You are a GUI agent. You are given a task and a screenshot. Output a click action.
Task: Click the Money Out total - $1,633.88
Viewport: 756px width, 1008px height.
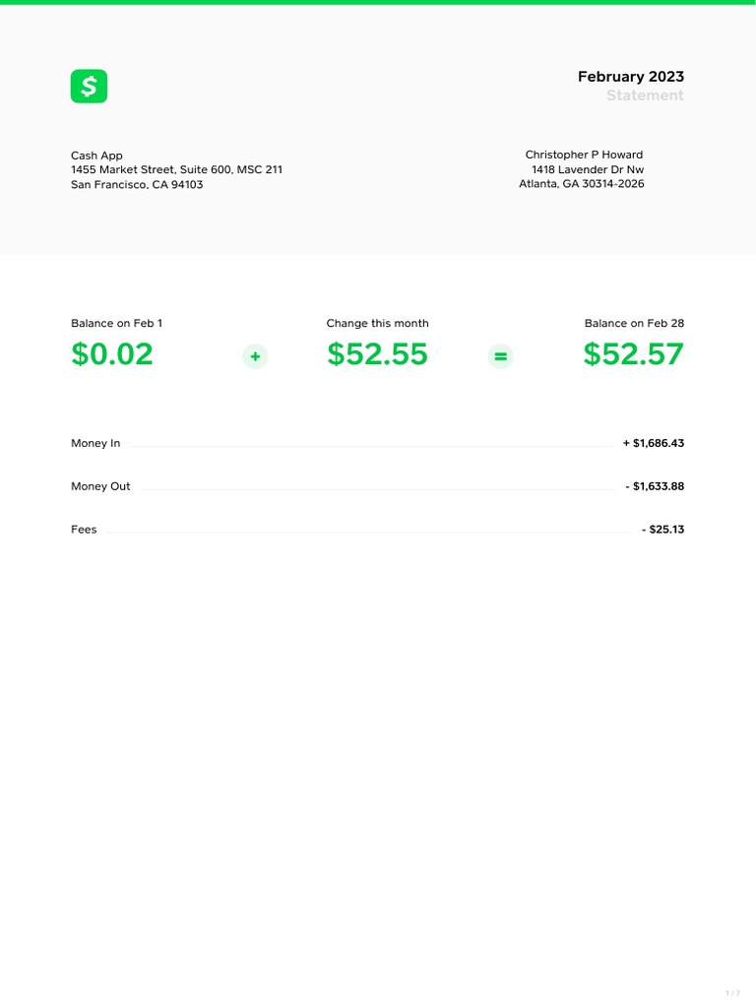[x=655, y=486]
